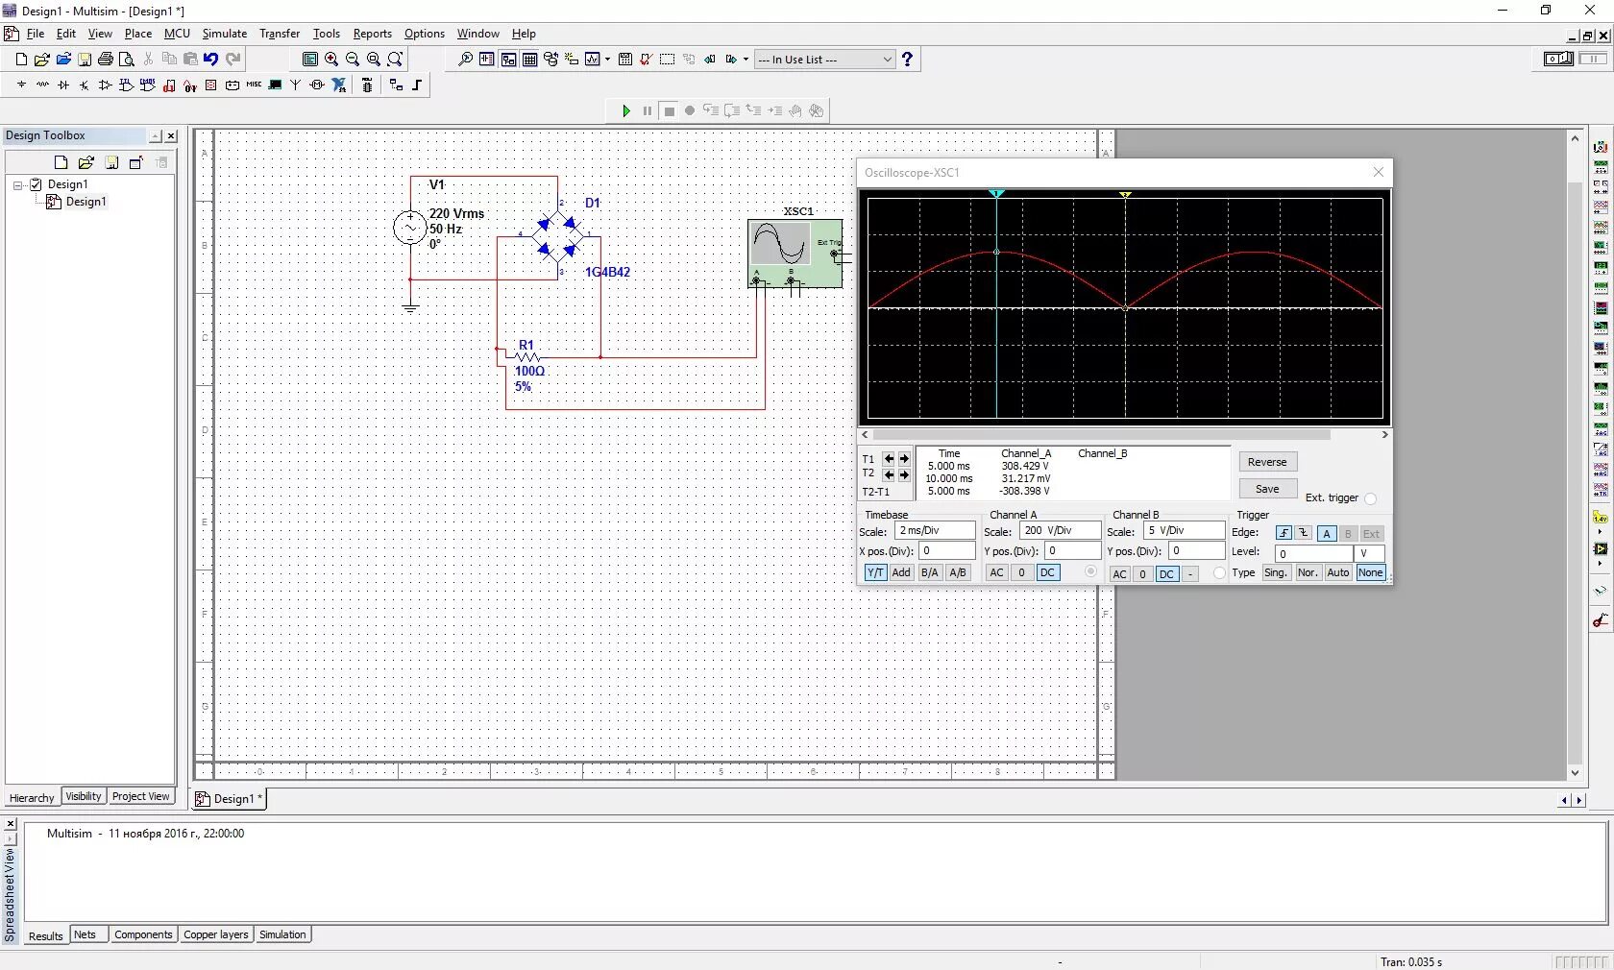Select AC coupling for Channel A
This screenshot has width=1614, height=970.
996,572
